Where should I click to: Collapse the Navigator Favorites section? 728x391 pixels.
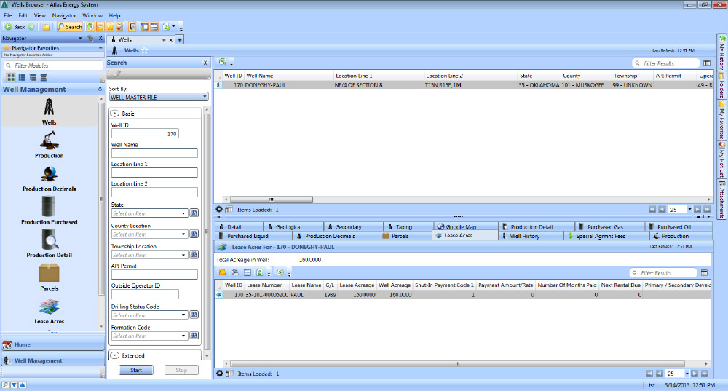click(100, 48)
